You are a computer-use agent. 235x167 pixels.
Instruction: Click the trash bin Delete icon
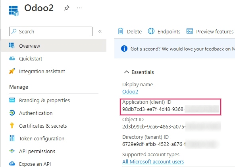click(x=121, y=31)
